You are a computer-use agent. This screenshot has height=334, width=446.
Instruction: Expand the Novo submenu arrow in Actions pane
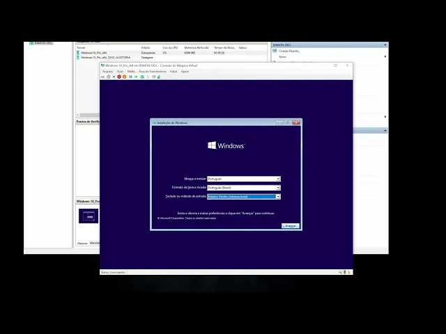[385, 56]
